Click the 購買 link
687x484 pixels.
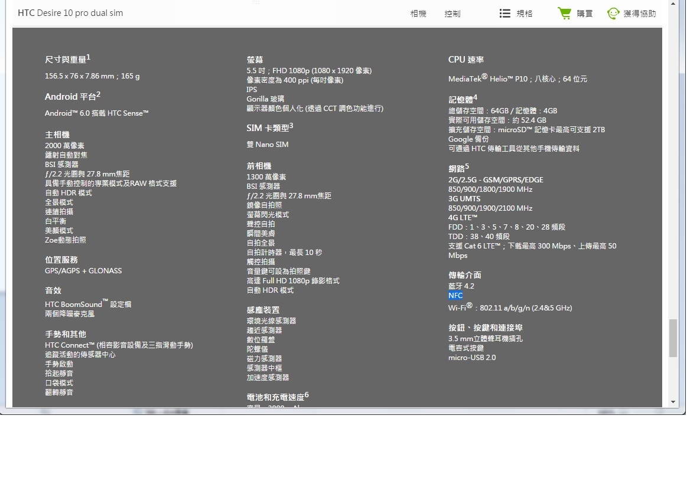pyautogui.click(x=584, y=14)
